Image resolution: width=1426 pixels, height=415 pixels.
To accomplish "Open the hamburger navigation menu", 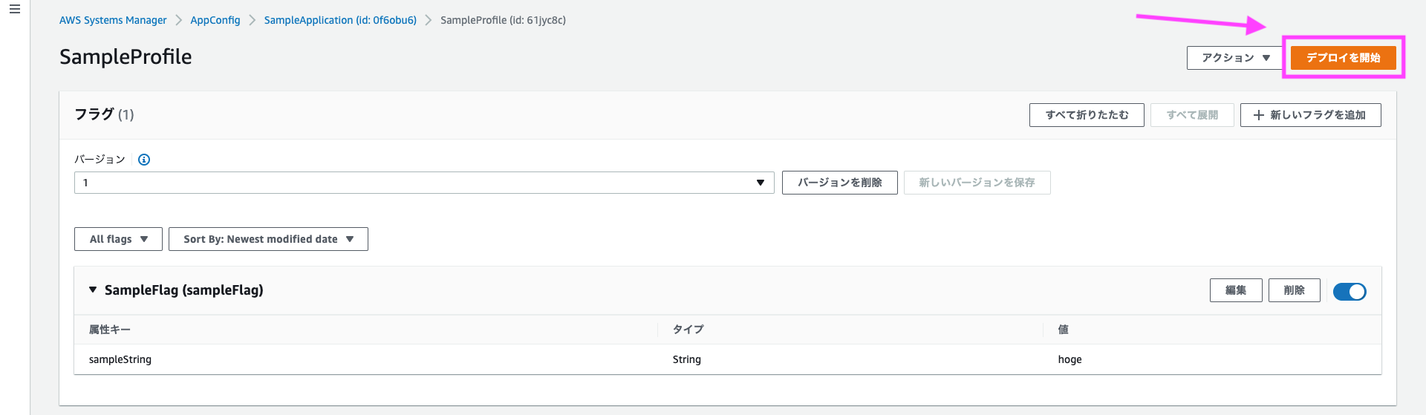I will click(15, 10).
